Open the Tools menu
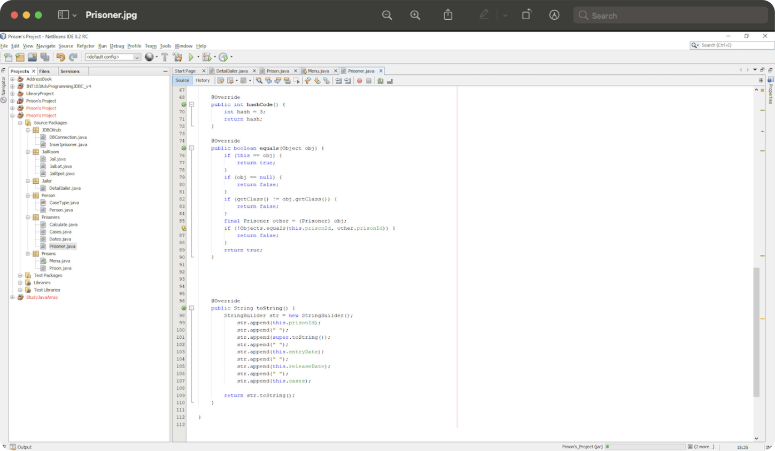The height and width of the screenshot is (451, 775). 166,46
